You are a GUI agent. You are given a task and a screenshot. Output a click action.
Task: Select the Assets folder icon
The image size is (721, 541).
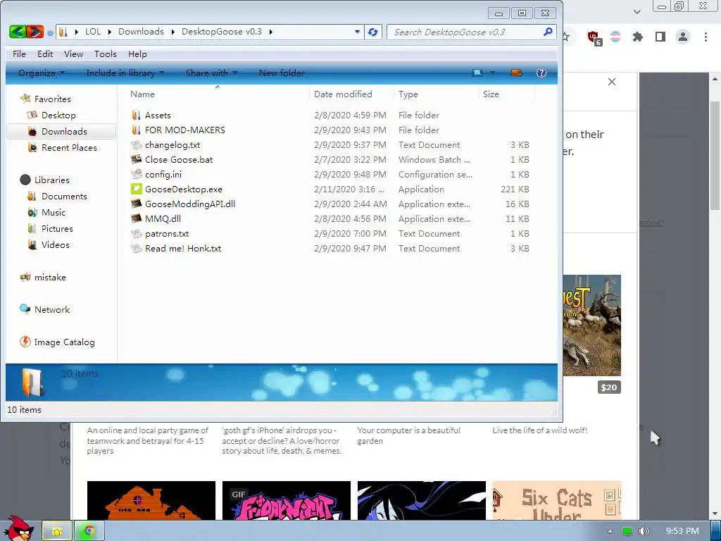136,116
